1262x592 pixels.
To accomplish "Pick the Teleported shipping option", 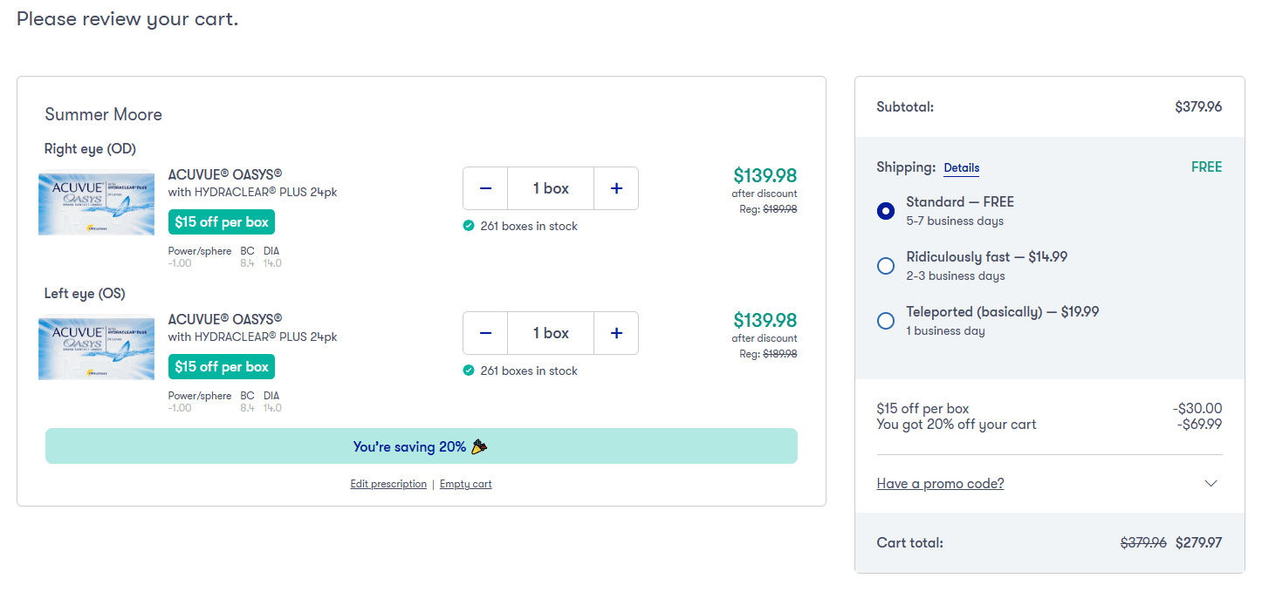I will 886,321.
